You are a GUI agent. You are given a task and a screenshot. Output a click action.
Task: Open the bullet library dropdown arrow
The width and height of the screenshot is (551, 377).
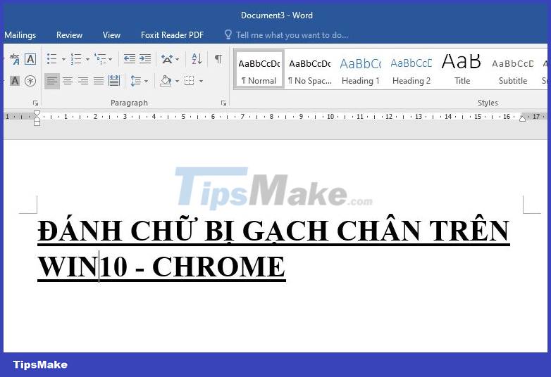[63, 59]
